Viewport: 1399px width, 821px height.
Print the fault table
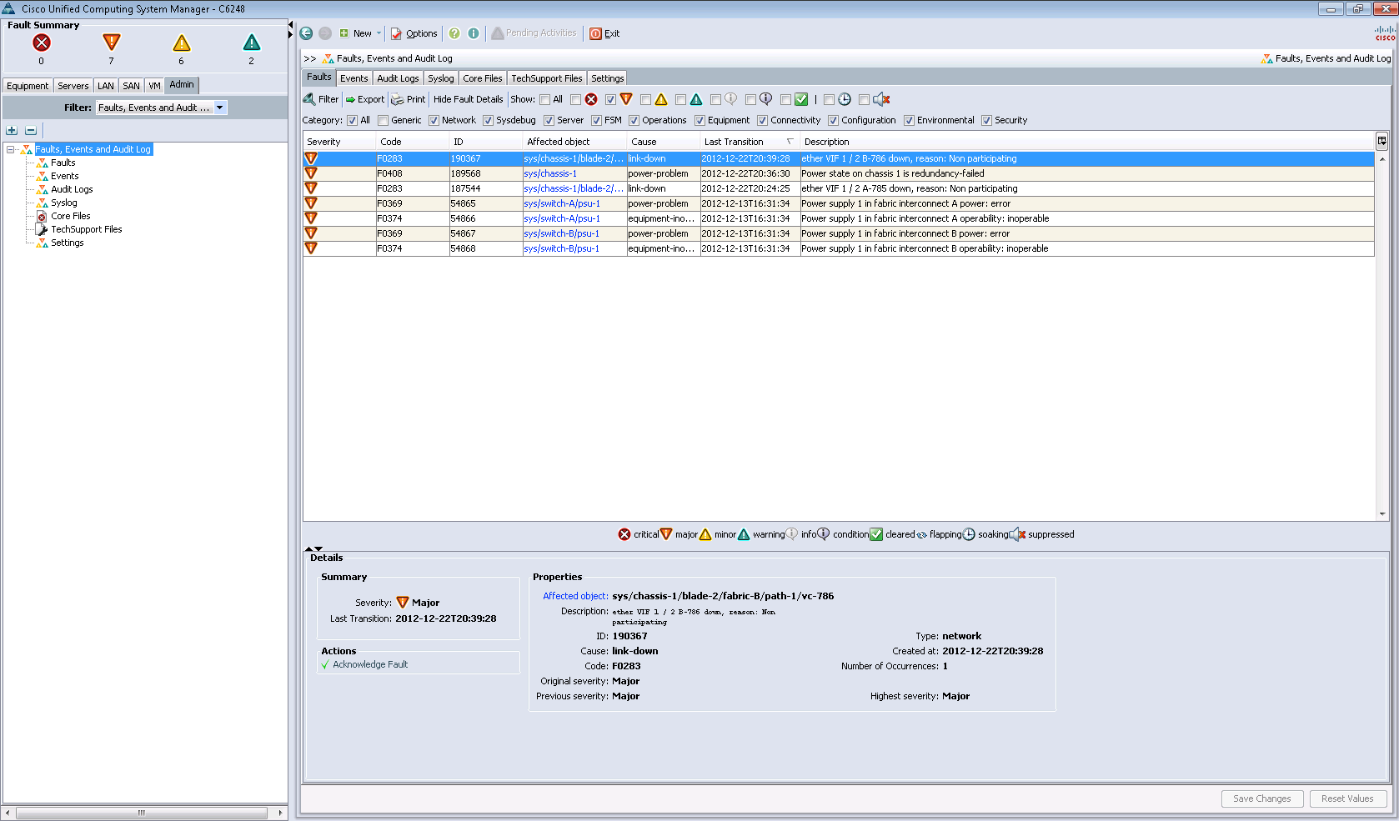click(x=409, y=99)
